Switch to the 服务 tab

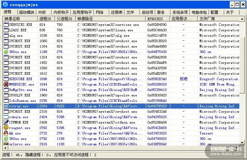[161, 12]
